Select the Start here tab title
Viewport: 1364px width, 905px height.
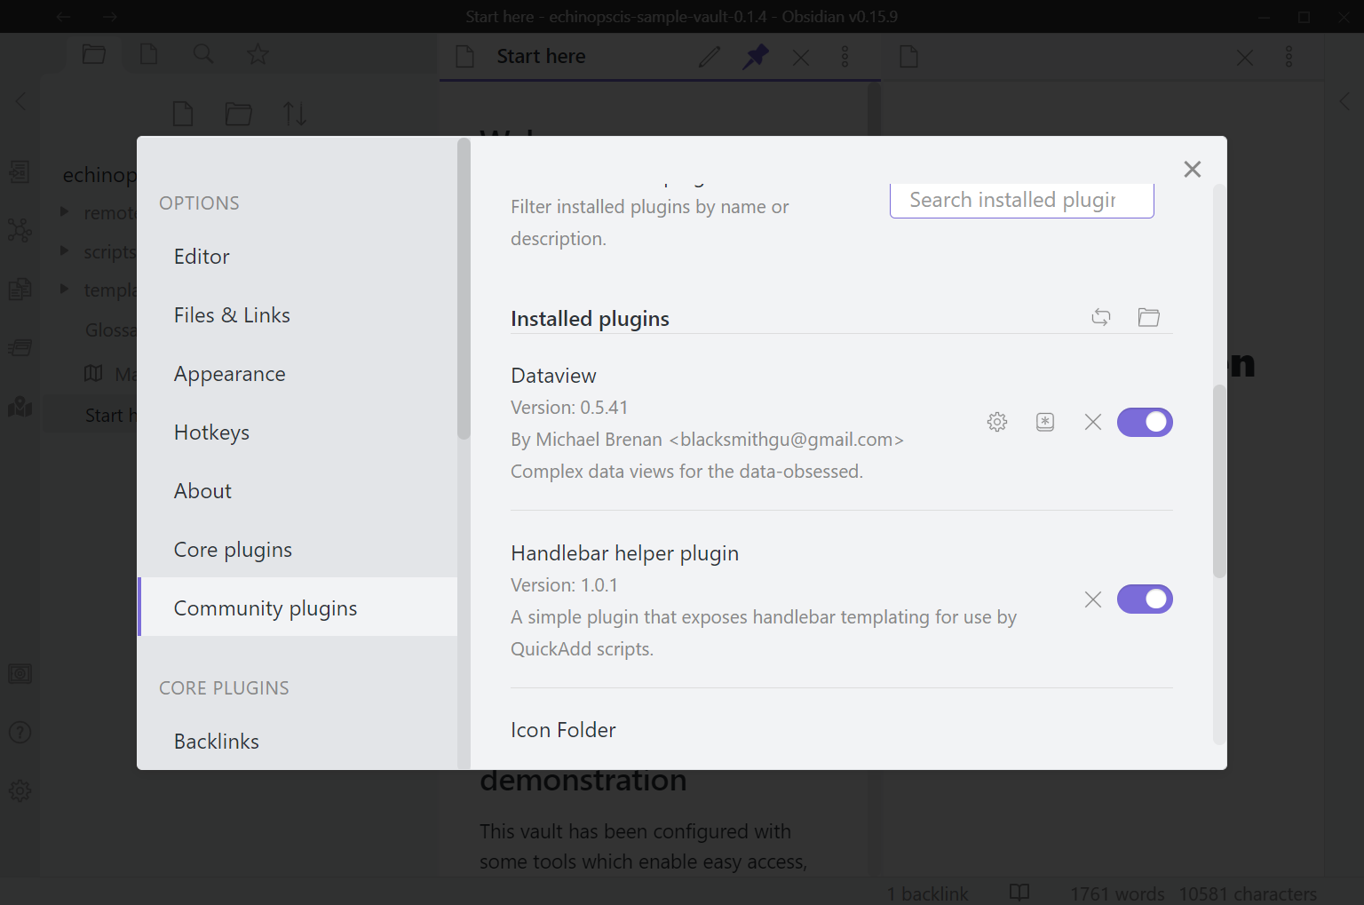point(541,57)
